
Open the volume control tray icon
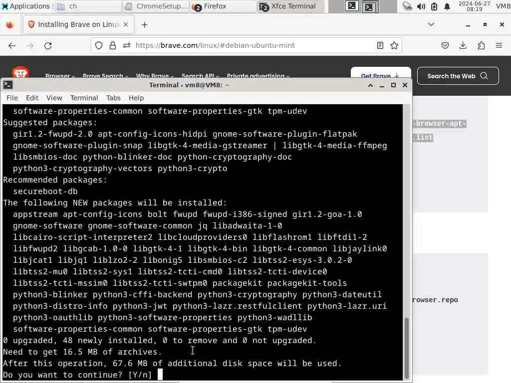[x=421, y=6]
